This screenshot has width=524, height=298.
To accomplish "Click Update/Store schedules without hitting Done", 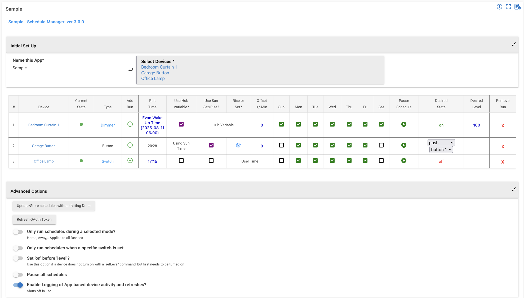I will click(54, 206).
